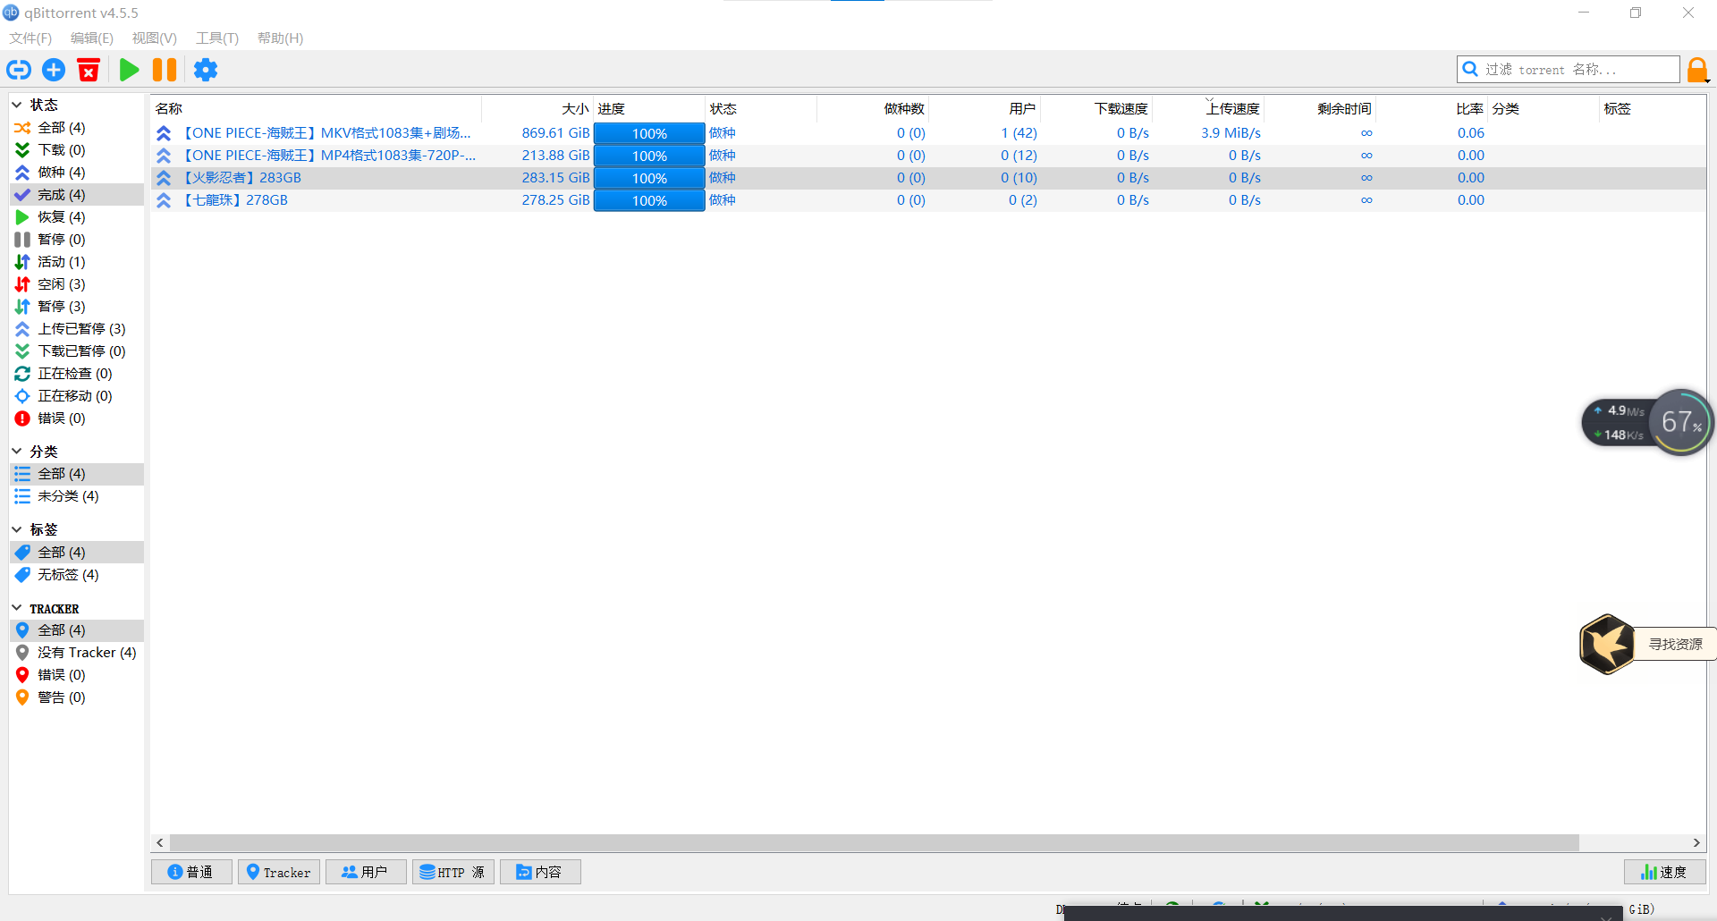Collapse the 分类 sidebar section
Viewport: 1717px width, 921px height.
17,451
